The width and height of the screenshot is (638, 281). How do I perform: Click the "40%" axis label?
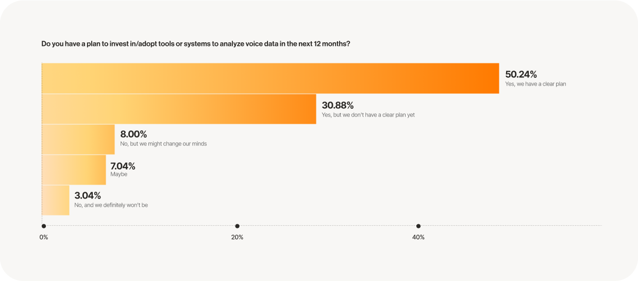pos(418,238)
